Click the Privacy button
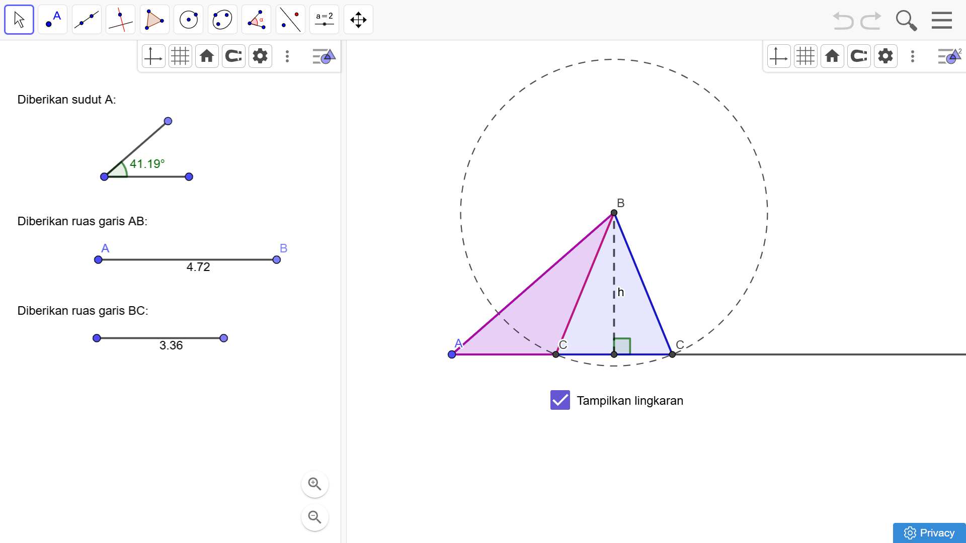Viewport: 966px width, 543px height. [x=929, y=533]
